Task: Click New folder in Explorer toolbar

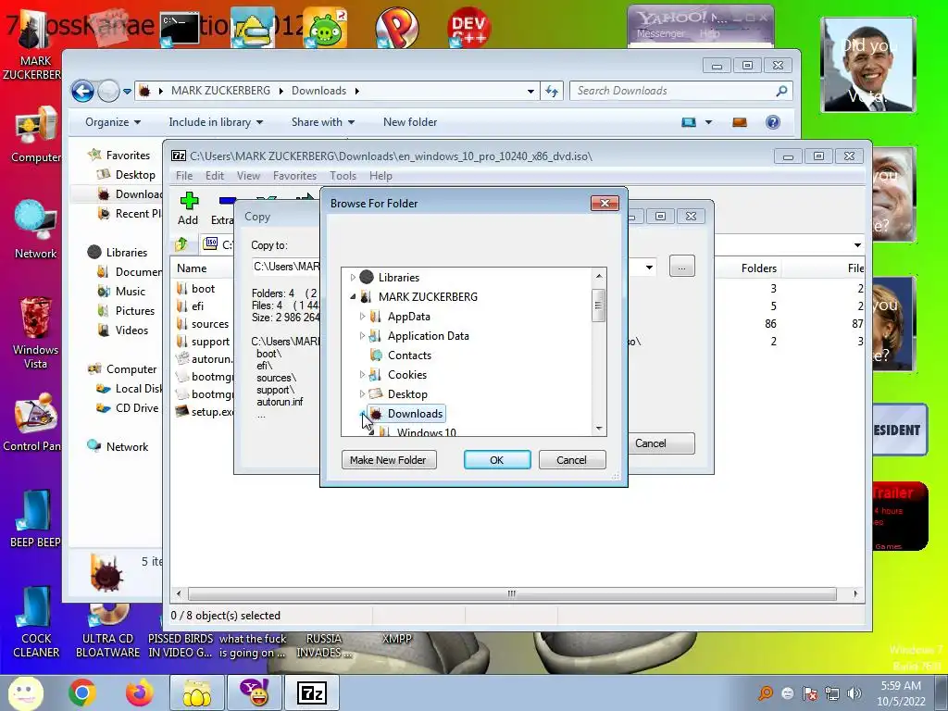Action: click(x=410, y=122)
